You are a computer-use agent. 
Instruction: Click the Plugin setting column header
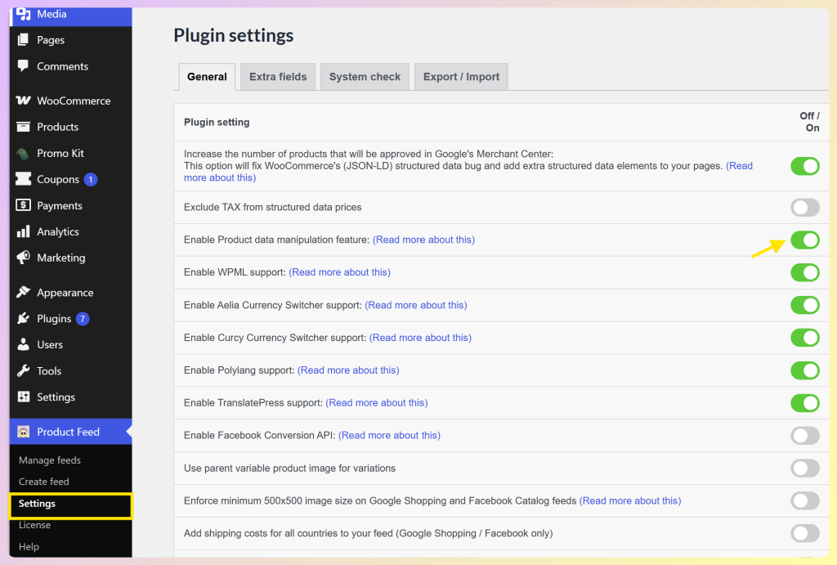click(x=217, y=123)
